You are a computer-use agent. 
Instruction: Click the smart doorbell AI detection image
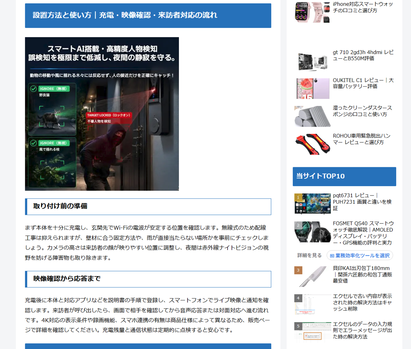(102, 114)
